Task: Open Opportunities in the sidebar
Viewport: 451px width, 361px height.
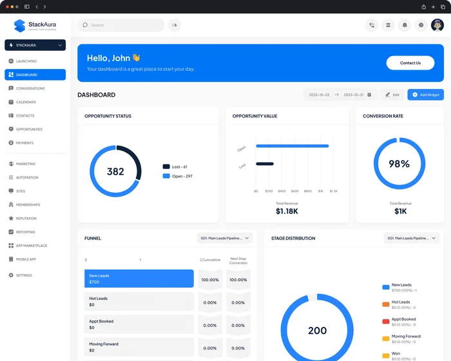Action: click(x=35, y=130)
